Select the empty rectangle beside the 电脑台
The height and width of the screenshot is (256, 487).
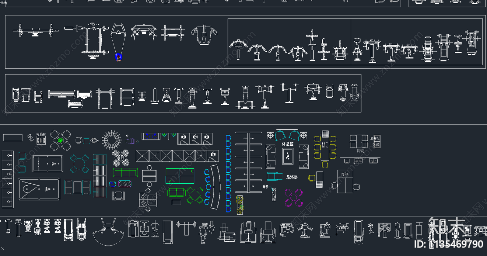tap(13, 138)
